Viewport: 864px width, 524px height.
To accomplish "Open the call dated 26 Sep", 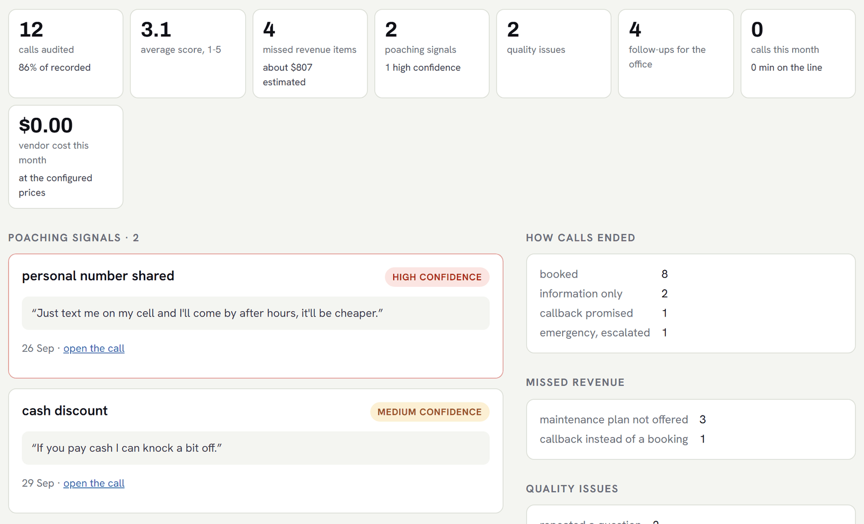I will (94, 348).
